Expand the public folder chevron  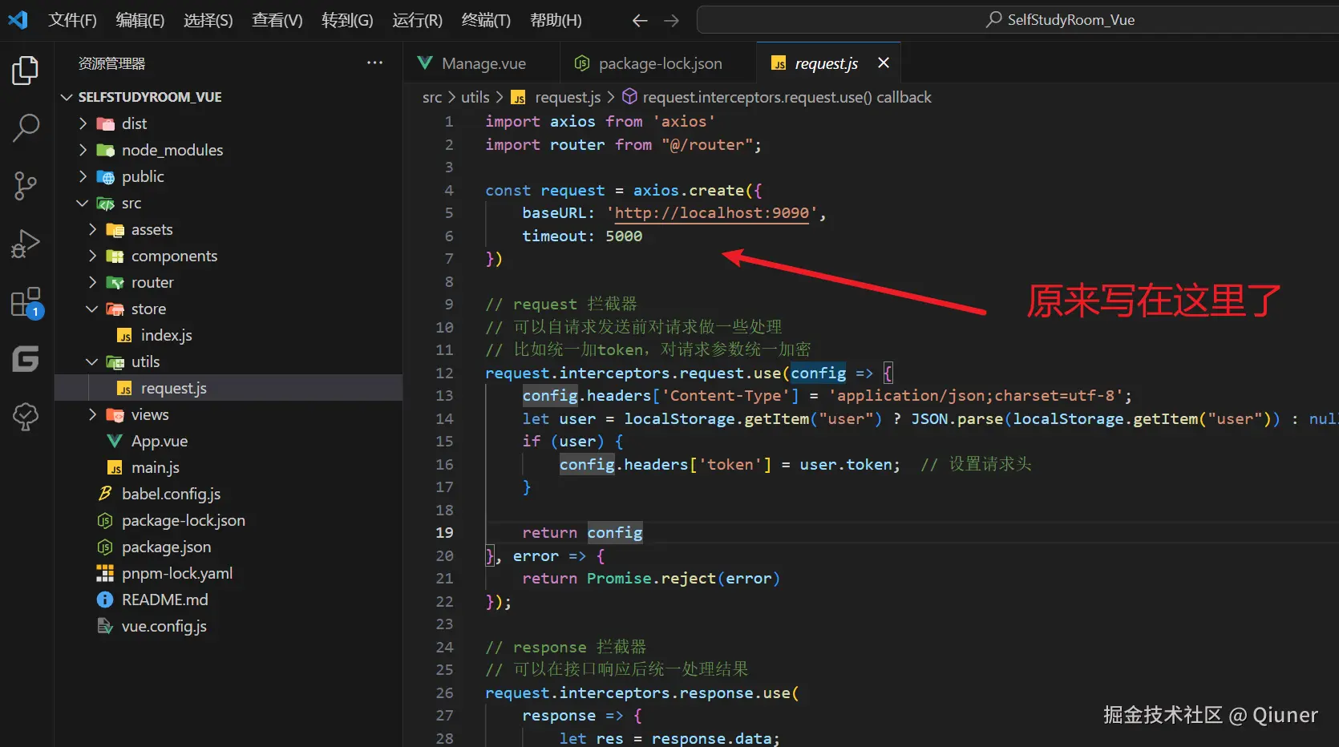[x=83, y=176]
